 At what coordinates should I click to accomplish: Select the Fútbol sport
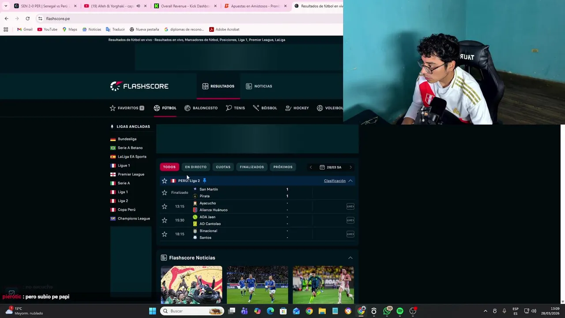(165, 108)
